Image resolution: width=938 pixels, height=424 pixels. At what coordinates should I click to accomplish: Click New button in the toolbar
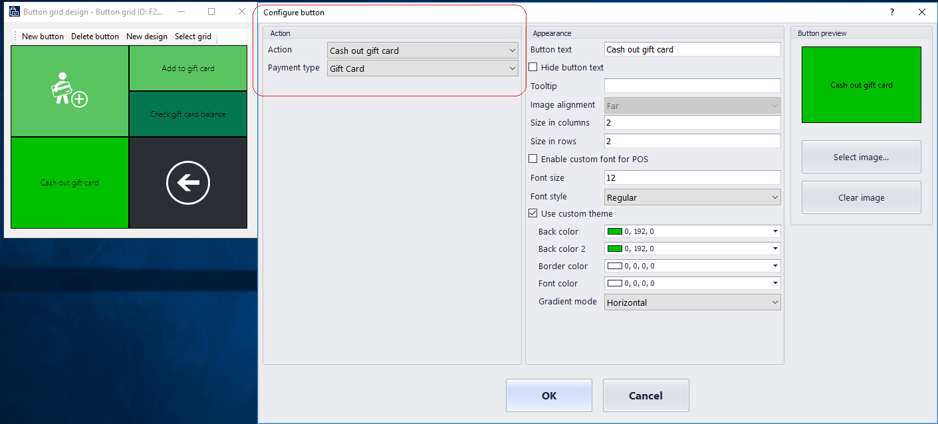[x=43, y=37]
